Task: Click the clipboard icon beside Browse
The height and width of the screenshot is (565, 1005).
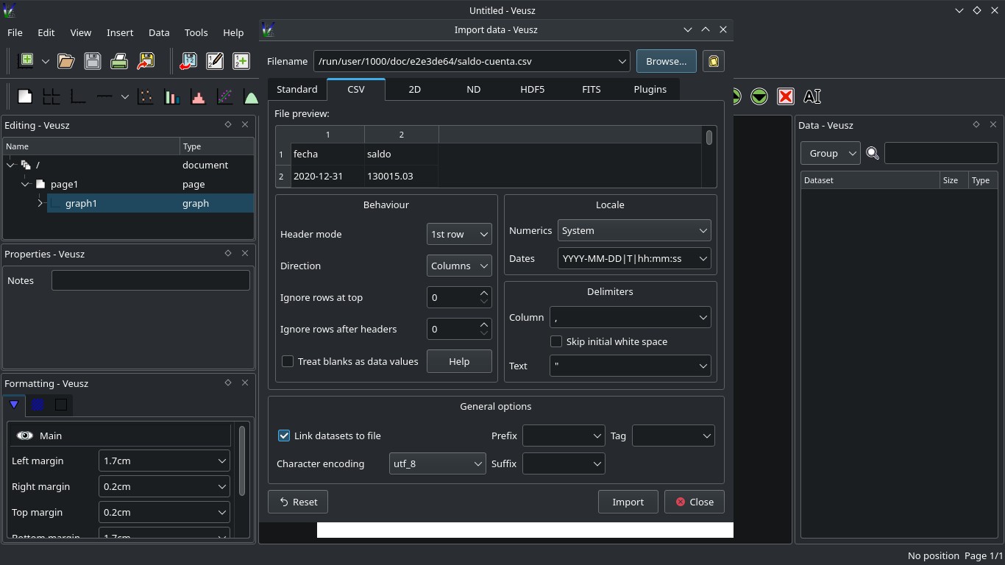Action: click(x=714, y=61)
